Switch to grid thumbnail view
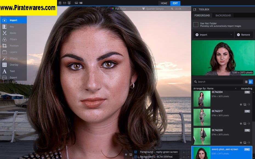Viewport: 255px width, 159px height. pos(251,82)
